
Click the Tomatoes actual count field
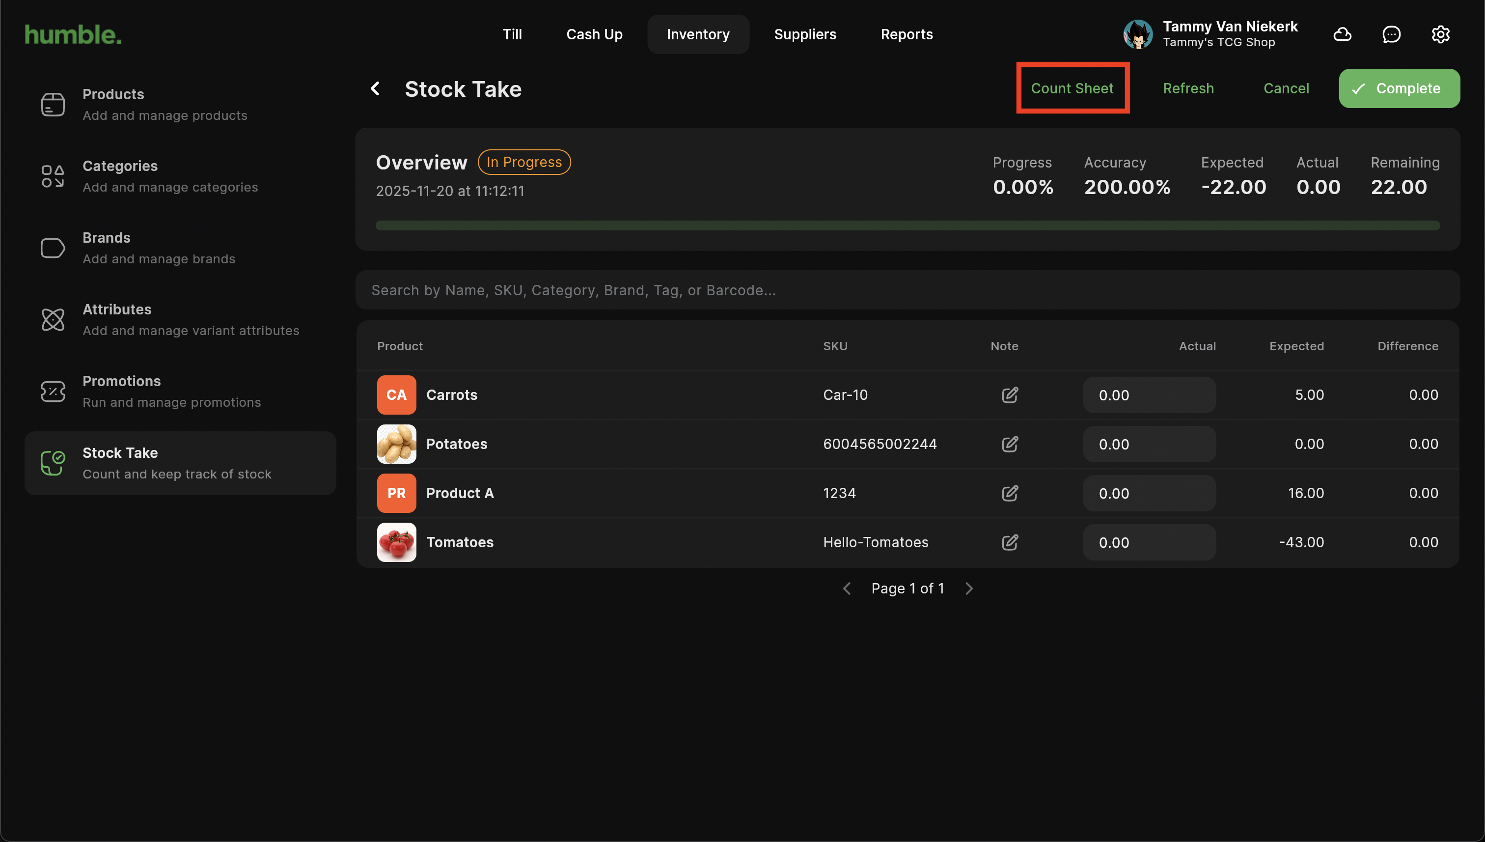click(1149, 542)
